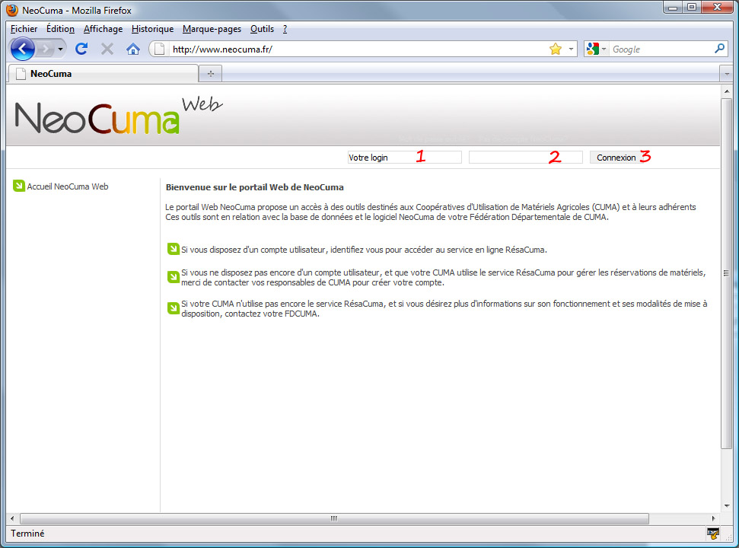Open the recent pages history dropdown arrow
The height and width of the screenshot is (548, 739).
coord(60,49)
